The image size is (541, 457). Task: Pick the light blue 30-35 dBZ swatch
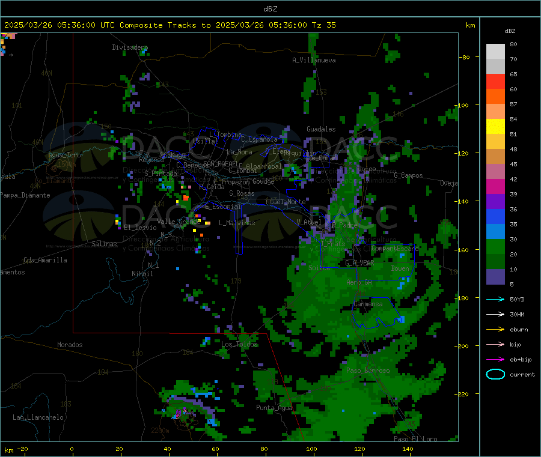click(495, 232)
